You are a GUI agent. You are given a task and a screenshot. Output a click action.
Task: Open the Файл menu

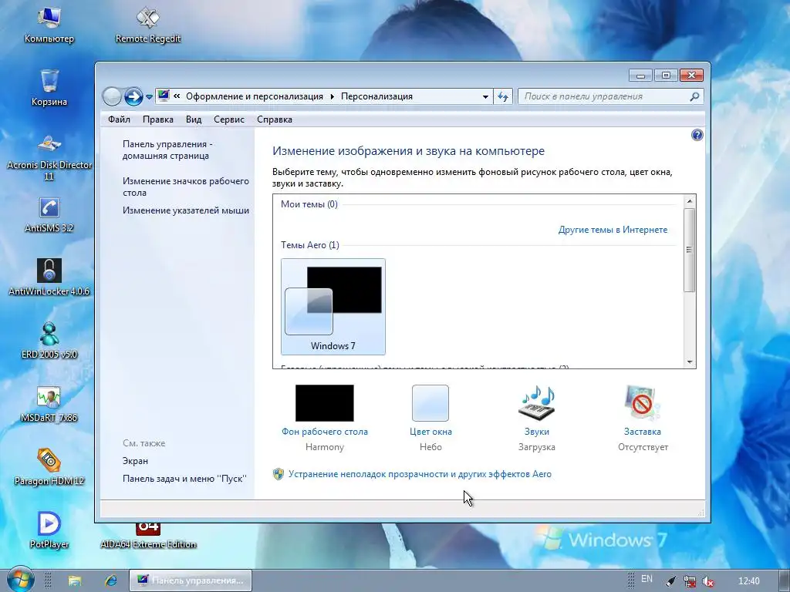(x=119, y=119)
